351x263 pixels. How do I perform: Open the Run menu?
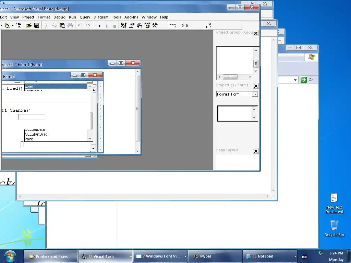(72, 17)
